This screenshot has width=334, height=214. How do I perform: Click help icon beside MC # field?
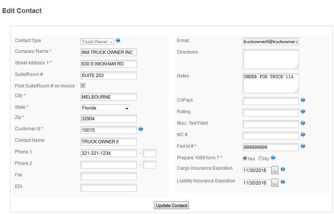(303, 134)
